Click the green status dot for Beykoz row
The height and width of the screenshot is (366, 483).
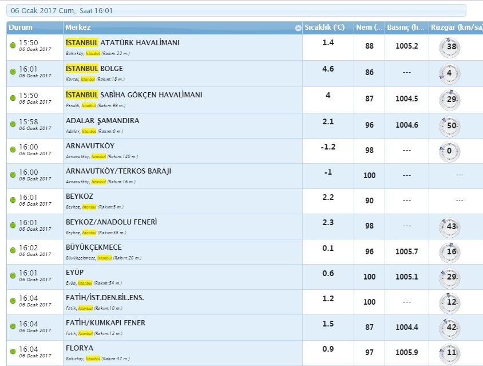pyautogui.click(x=13, y=200)
